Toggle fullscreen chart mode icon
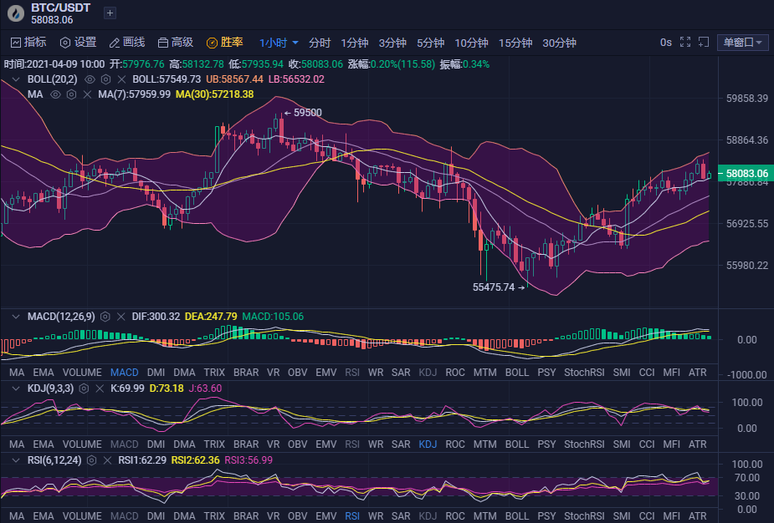Image resolution: width=774 pixels, height=523 pixels. (x=685, y=43)
